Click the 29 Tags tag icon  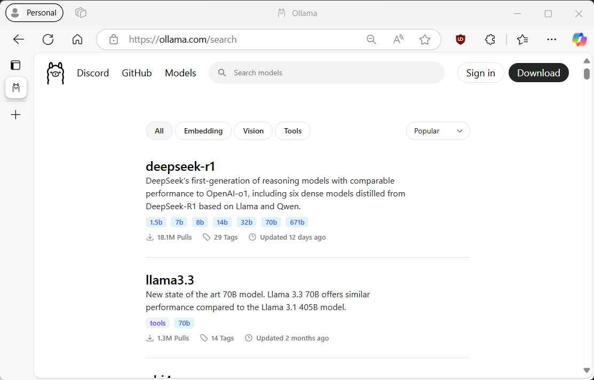point(207,237)
